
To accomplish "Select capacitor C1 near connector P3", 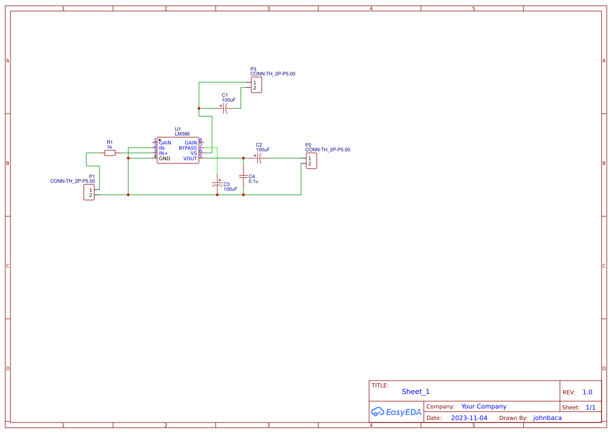I will pos(225,108).
